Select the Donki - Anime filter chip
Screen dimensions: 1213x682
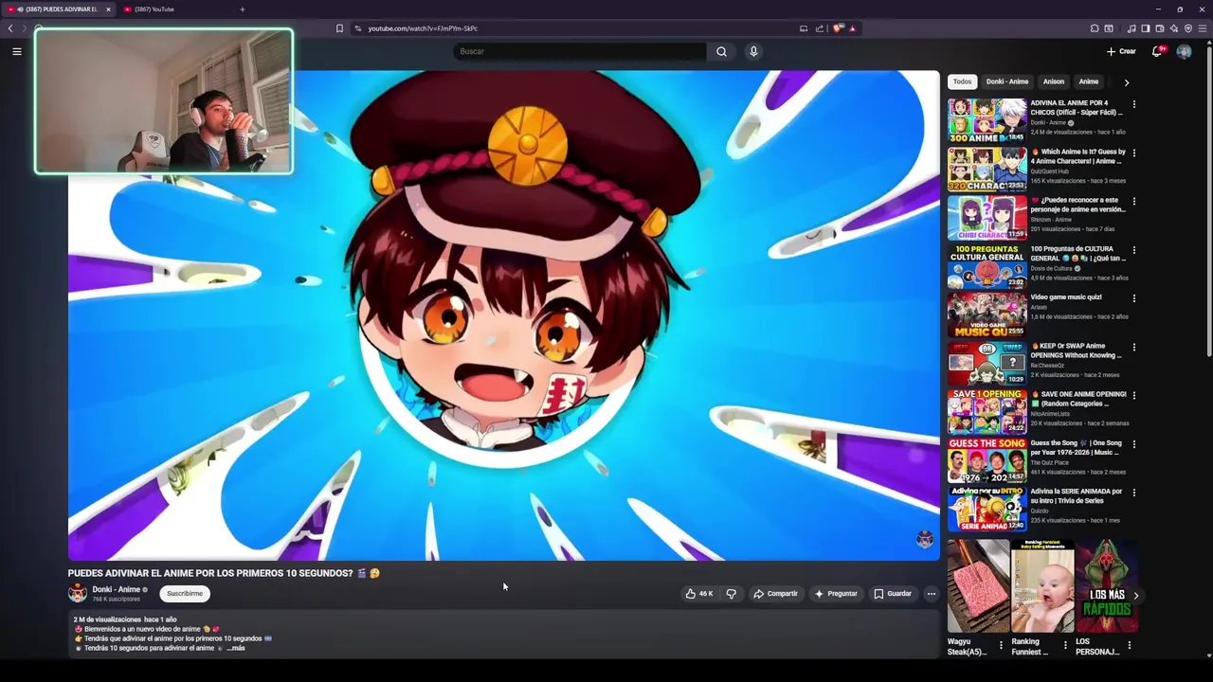click(x=1006, y=81)
